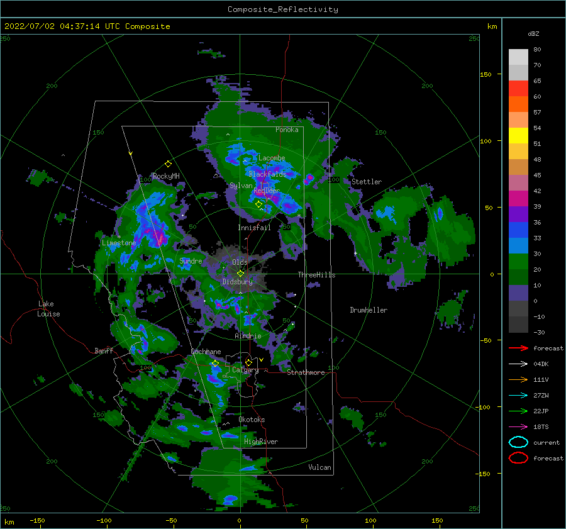
Task: Click the RockyMH label
Action: tap(166, 176)
